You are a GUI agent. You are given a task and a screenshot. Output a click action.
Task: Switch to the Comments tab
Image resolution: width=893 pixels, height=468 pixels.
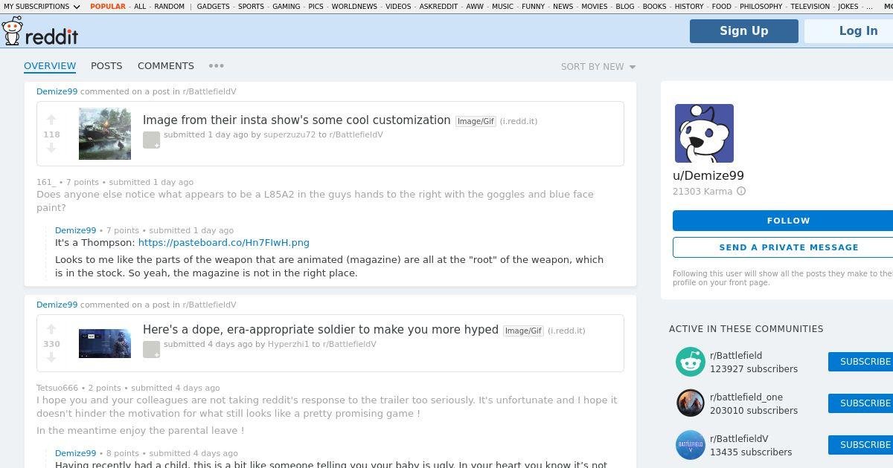tap(166, 66)
